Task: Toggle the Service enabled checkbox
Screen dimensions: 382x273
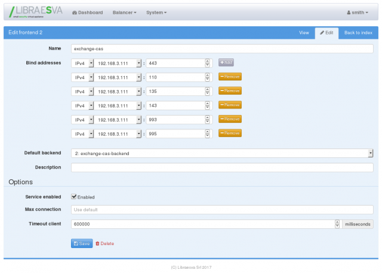Action: click(x=73, y=197)
